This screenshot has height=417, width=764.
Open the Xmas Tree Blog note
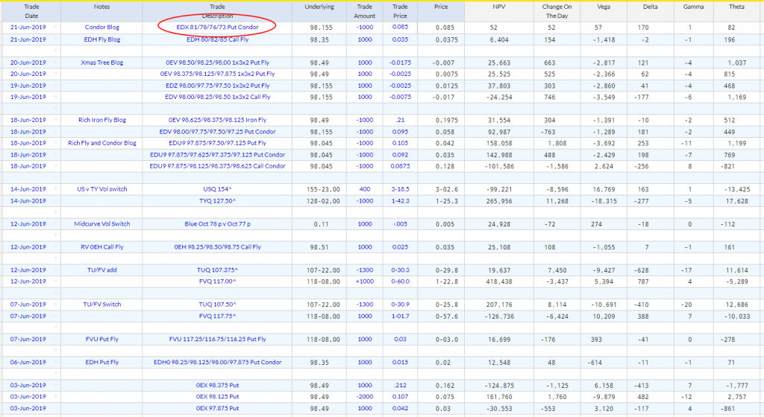pos(101,63)
